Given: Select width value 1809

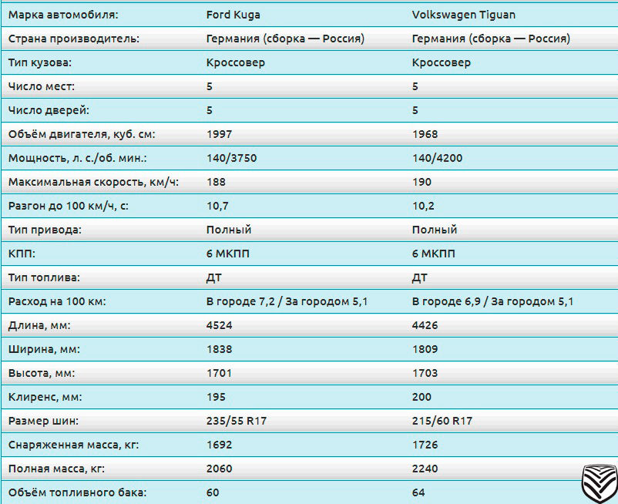Looking at the screenshot, I should [x=425, y=350].
